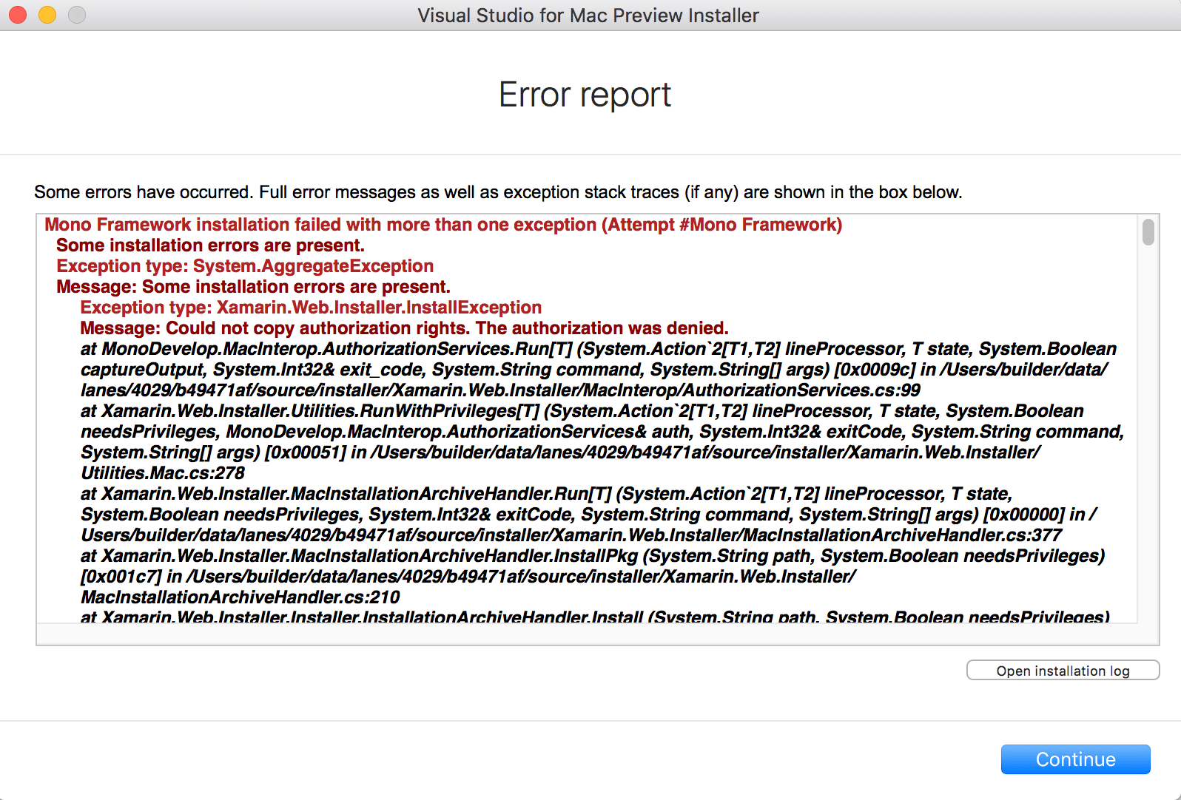Click the window title 'Visual Studio for Mac Preview Installer'
Screen dimensions: 1181x800
[x=588, y=16]
